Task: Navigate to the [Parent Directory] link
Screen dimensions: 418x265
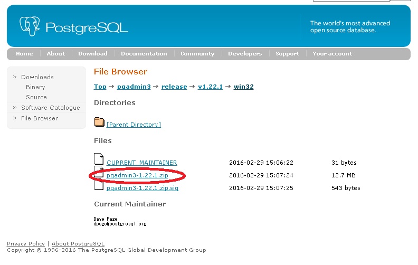Action: pos(134,125)
